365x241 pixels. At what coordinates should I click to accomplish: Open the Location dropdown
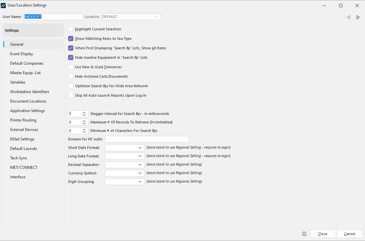point(156,17)
